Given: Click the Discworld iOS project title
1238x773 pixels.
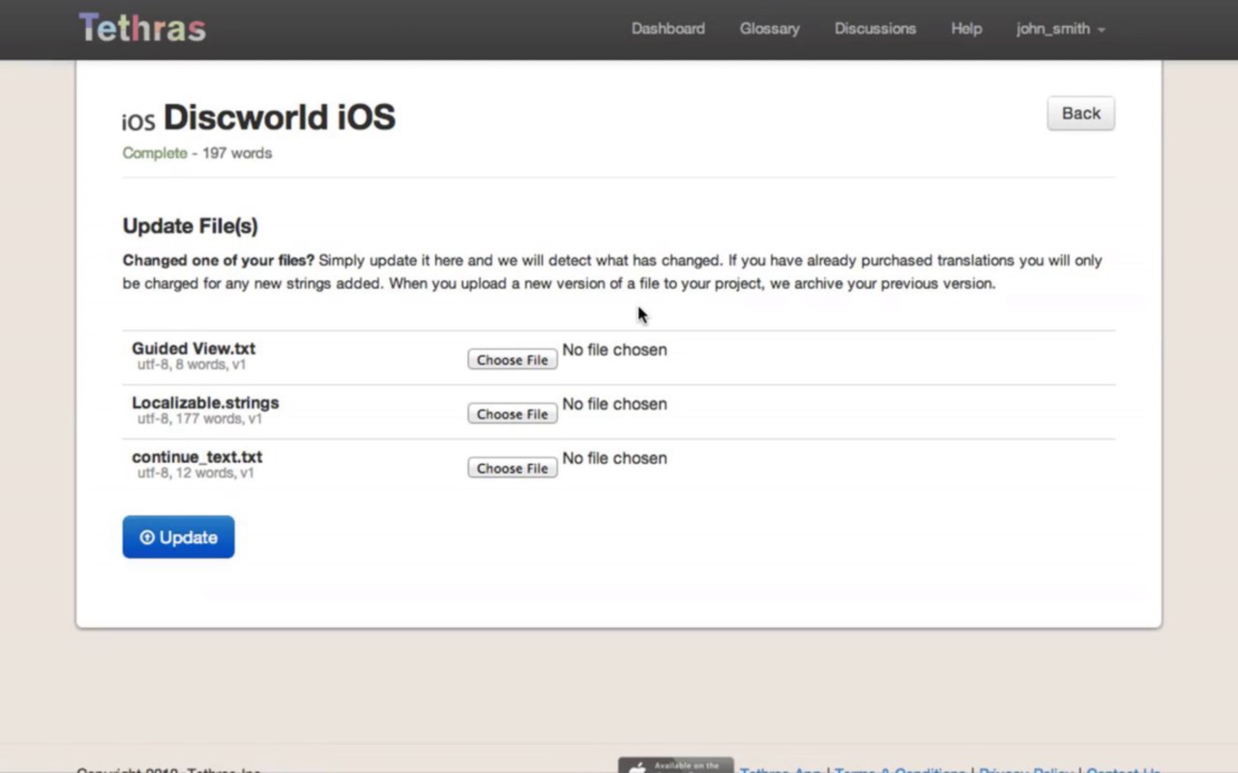Looking at the screenshot, I should tap(279, 117).
